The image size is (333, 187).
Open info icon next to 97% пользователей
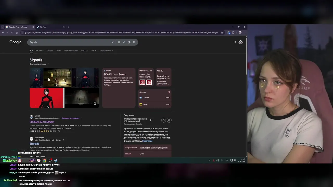click(x=151, y=120)
